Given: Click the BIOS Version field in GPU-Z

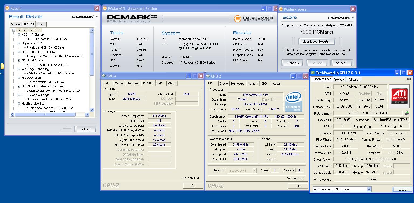Looking at the screenshot, I should (368, 113).
